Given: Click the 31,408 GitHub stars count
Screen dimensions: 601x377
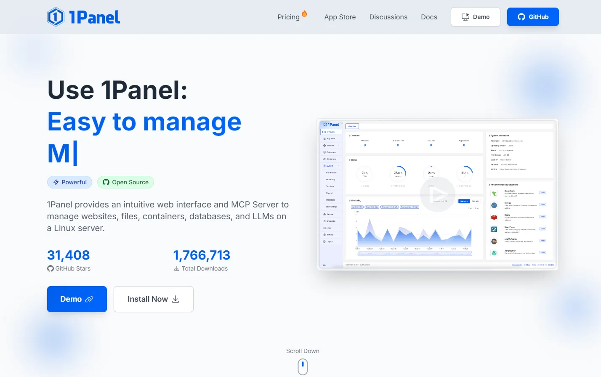Looking at the screenshot, I should click(68, 255).
